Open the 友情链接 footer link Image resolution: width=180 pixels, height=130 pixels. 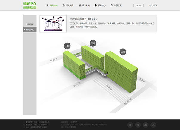(x=64, y=122)
